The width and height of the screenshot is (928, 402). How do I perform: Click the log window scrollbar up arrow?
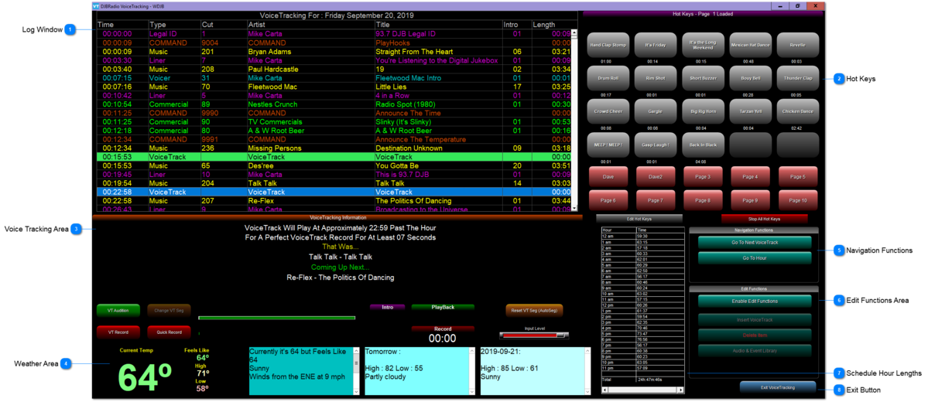[574, 32]
